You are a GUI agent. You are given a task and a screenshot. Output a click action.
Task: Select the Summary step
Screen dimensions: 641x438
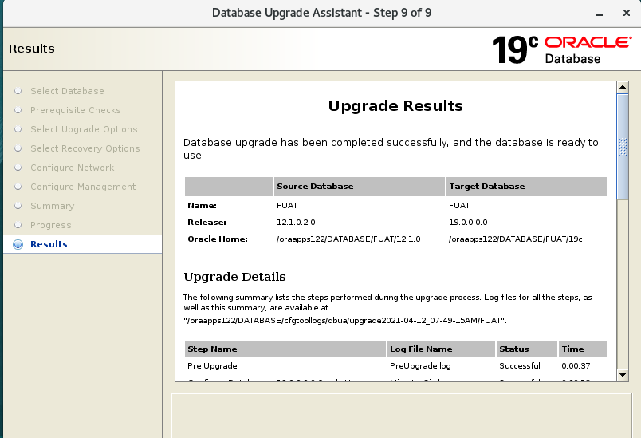pos(53,206)
